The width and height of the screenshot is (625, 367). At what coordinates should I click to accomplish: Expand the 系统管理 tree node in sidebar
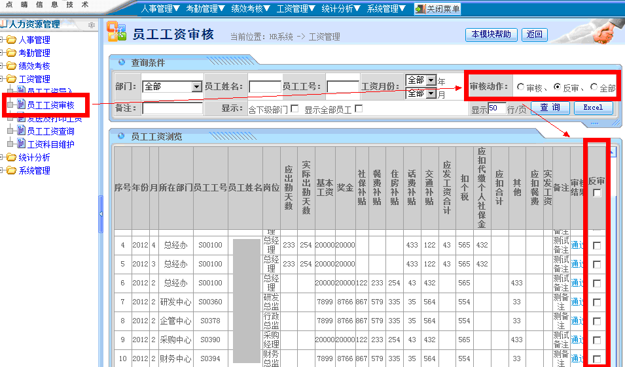pos(3,170)
